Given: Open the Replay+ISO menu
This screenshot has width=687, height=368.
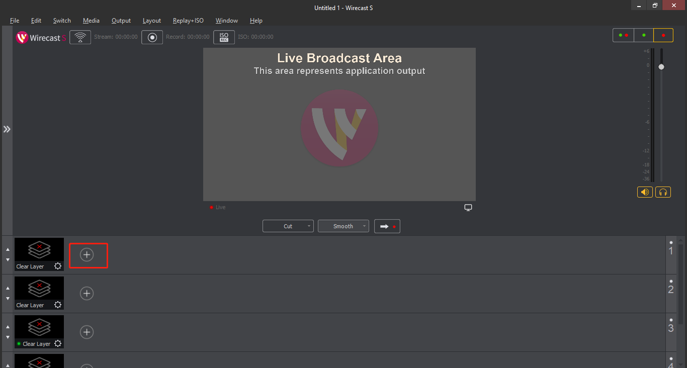Looking at the screenshot, I should (188, 21).
